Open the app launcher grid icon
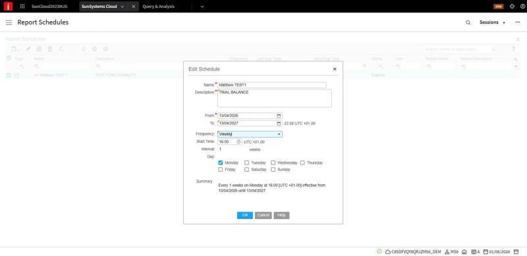This screenshot has width=527, height=256. click(x=22, y=6)
